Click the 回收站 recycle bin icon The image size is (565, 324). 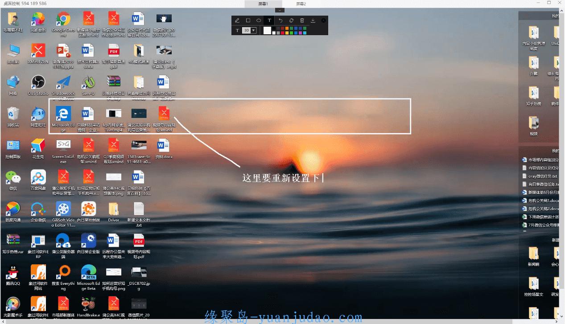point(13,117)
